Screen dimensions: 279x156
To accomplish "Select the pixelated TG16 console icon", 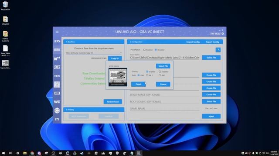I will tap(57, 84).
